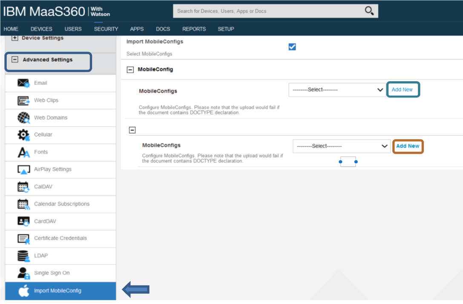This screenshot has width=463, height=304.
Task: Click Add New next to the first MobileConfigs
Action: coord(403,90)
